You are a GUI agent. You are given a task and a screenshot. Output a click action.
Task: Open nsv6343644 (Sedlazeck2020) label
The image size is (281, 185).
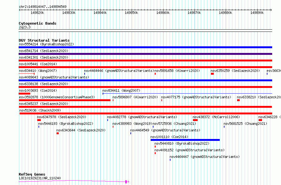(81, 130)
